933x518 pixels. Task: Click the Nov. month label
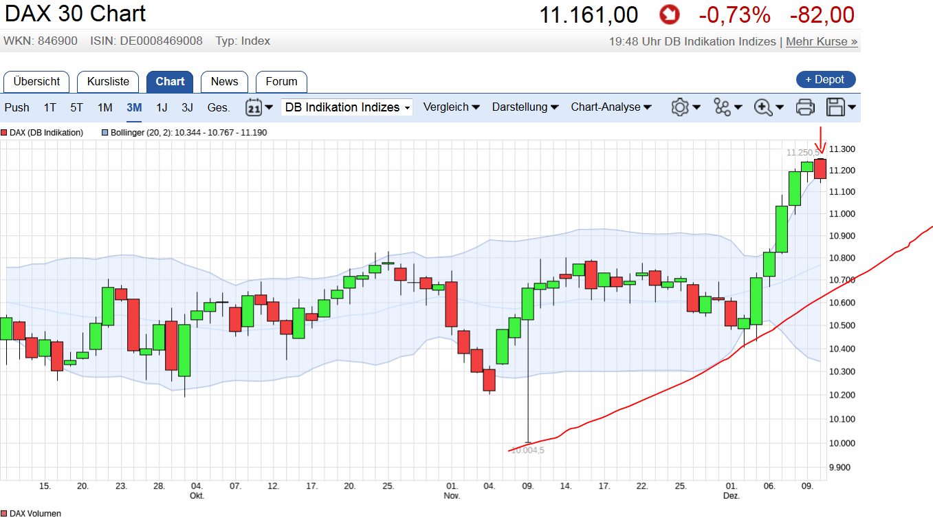[452, 495]
